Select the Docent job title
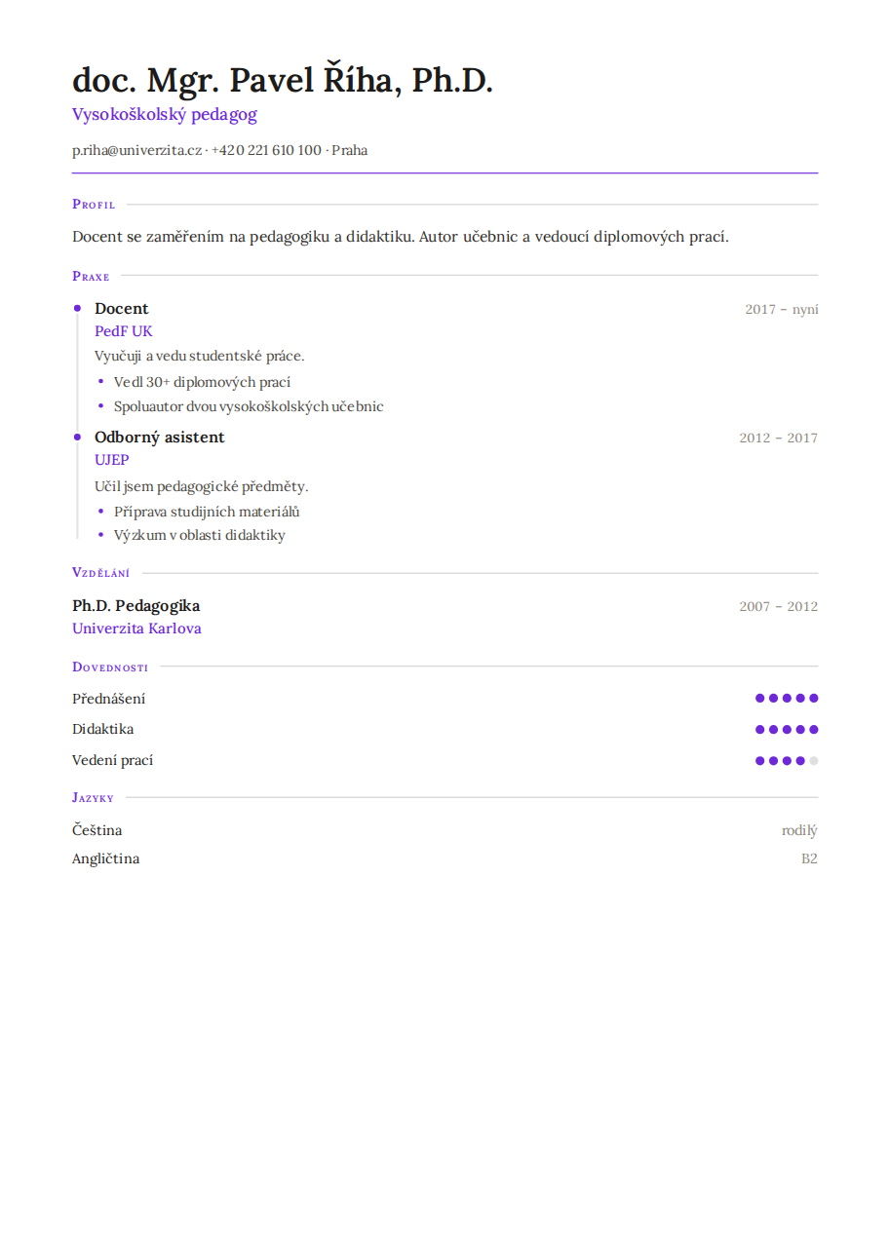890x1258 pixels. tap(122, 309)
